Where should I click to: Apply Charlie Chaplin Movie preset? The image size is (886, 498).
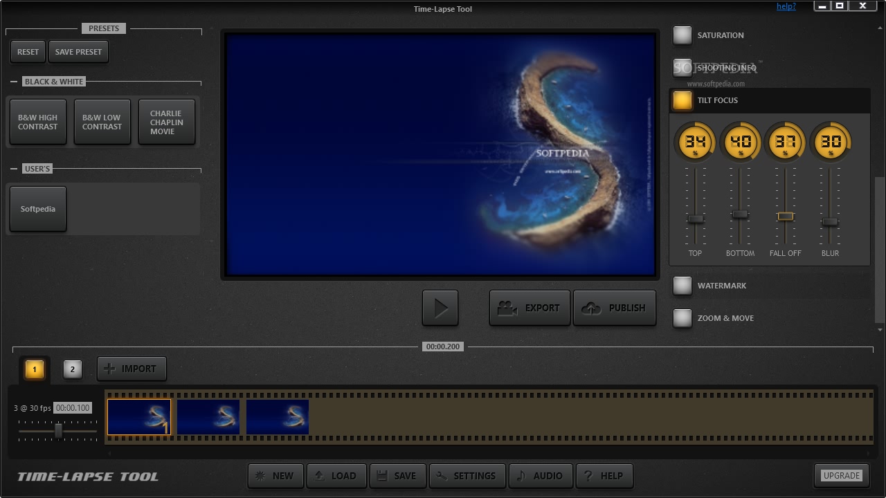tap(167, 122)
